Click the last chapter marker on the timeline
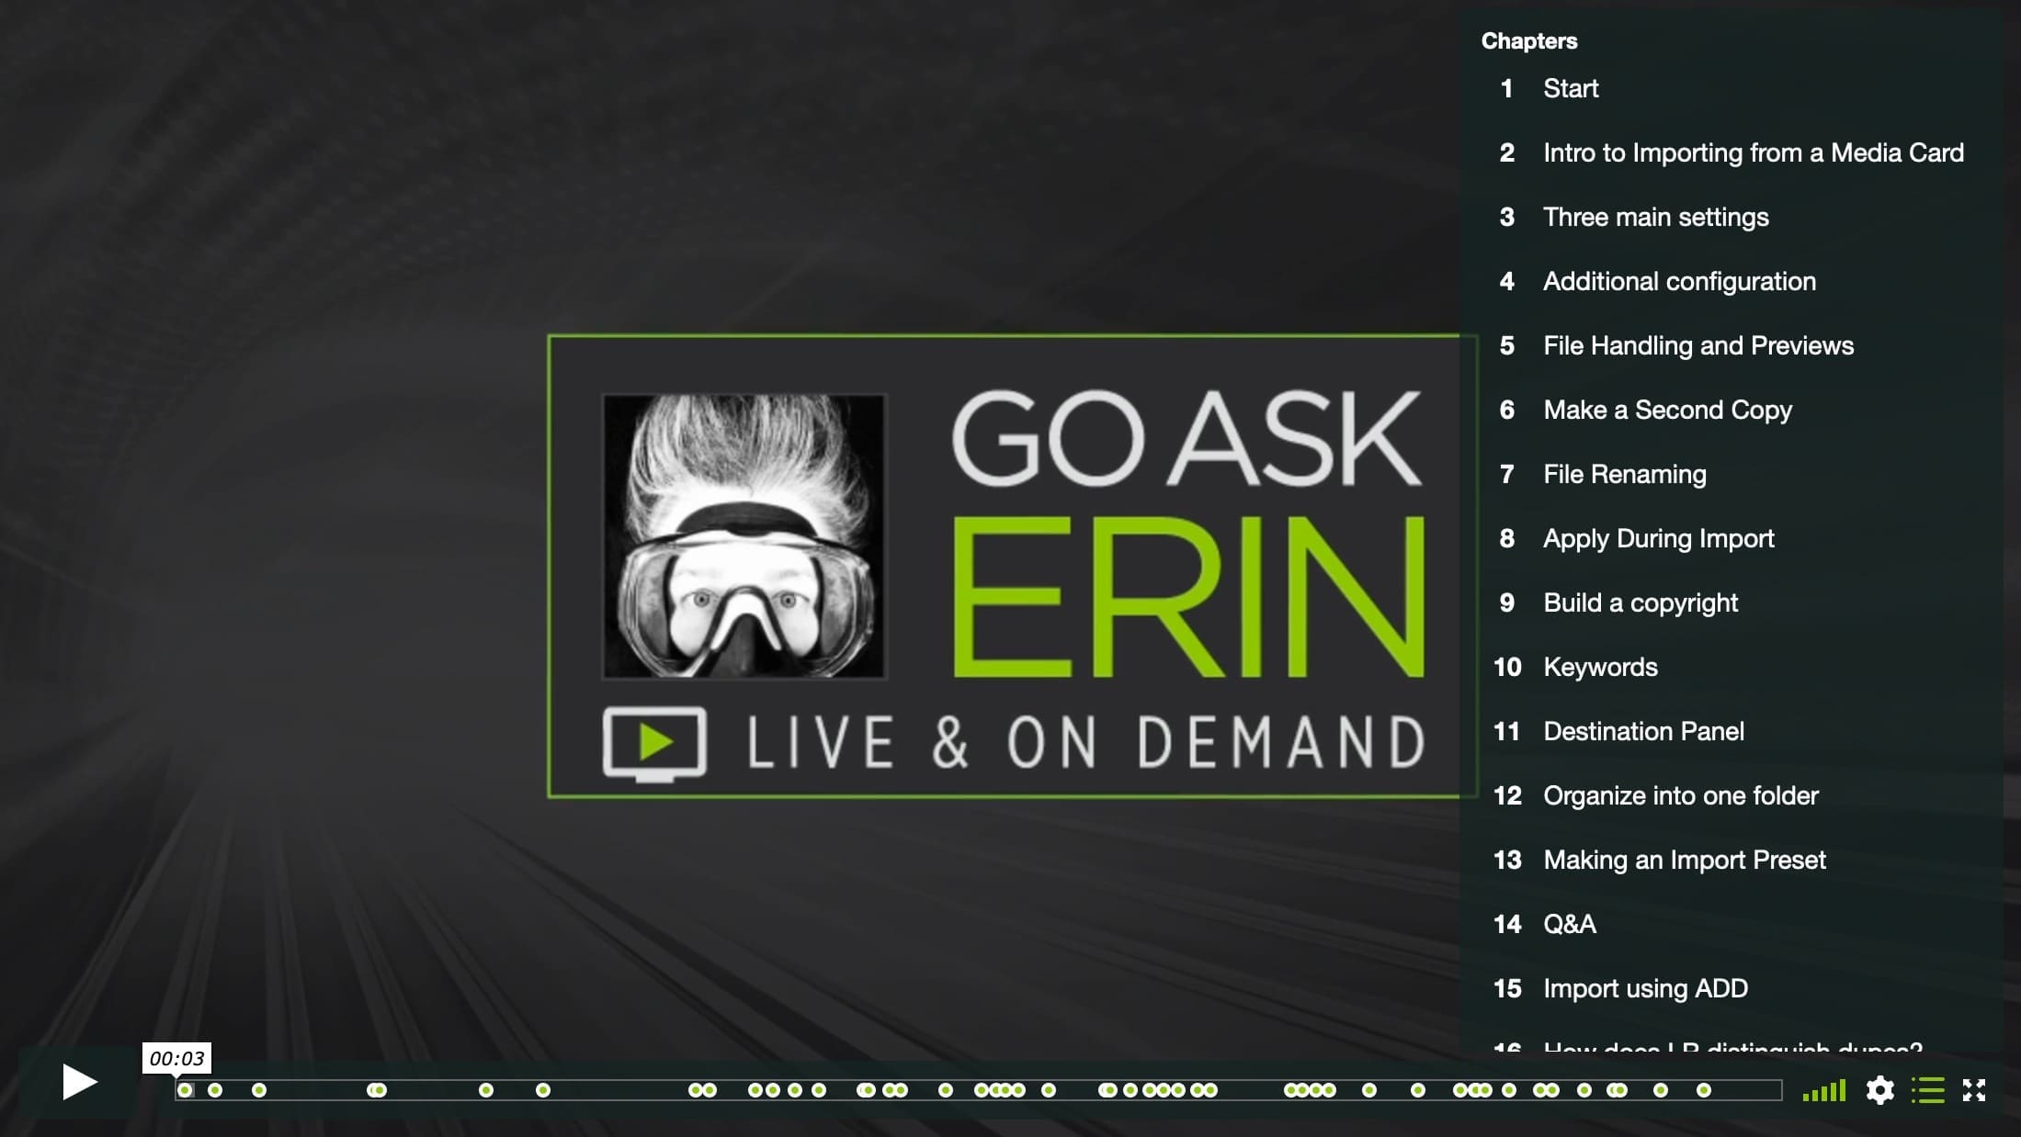Screen dimensions: 2021x1137 coord(1704,1090)
